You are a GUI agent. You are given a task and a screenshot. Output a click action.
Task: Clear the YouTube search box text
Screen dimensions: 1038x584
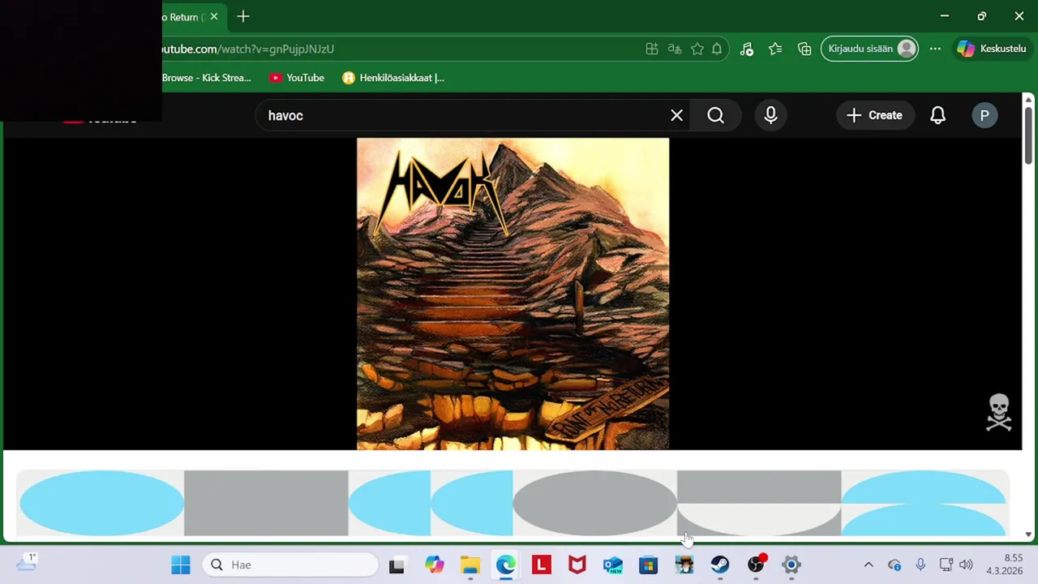click(676, 115)
